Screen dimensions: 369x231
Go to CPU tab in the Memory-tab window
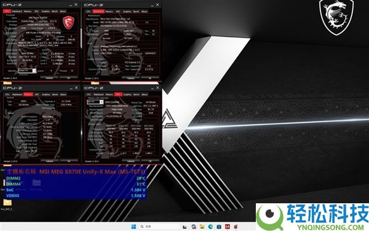[x=7, y=94]
